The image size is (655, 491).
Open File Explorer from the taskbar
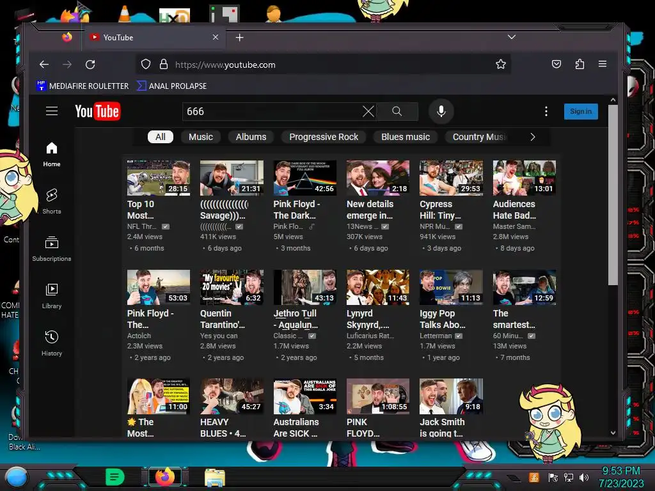click(x=215, y=478)
